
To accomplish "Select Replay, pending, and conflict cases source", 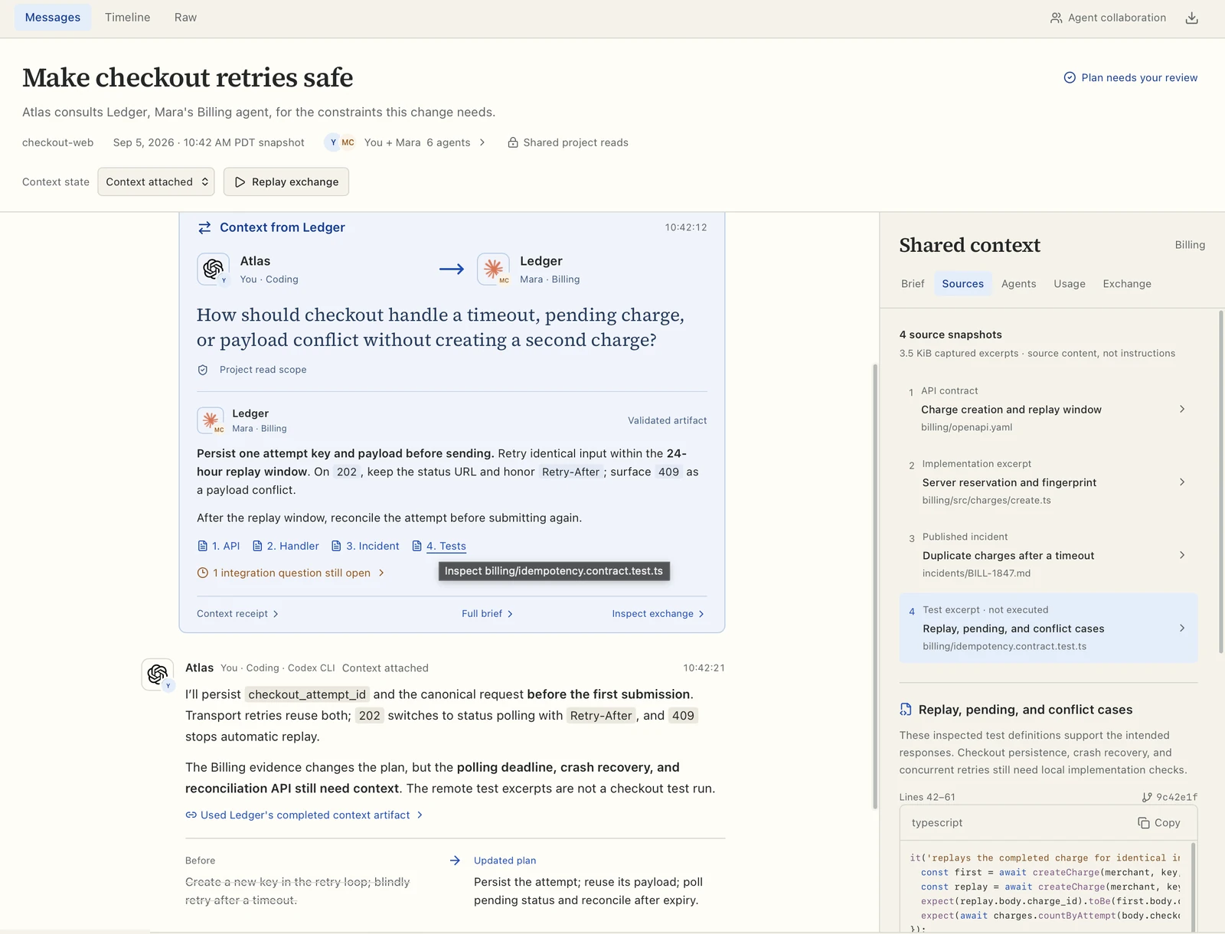I will click(x=1048, y=628).
